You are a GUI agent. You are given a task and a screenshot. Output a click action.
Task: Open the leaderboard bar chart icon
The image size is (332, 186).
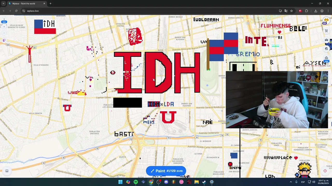coord(326,58)
